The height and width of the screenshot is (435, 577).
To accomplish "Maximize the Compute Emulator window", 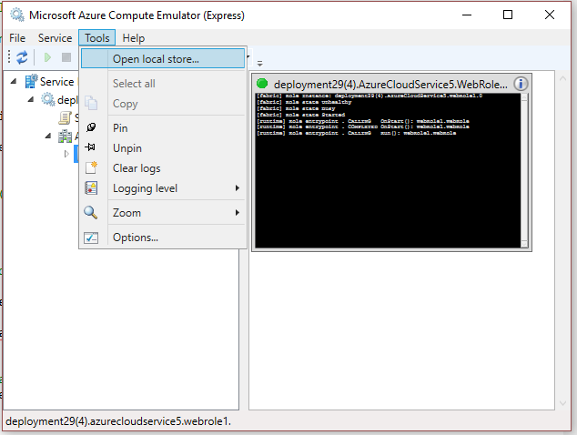I will [508, 15].
